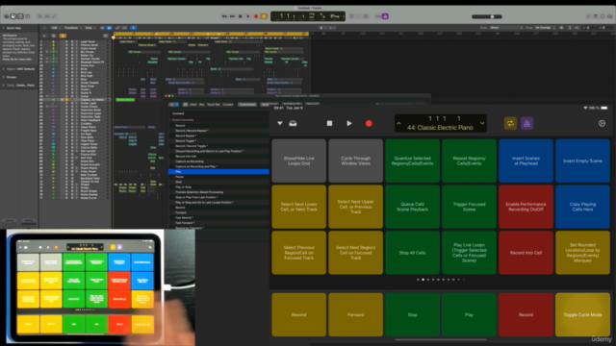Image resolution: width=616 pixels, height=346 pixels.
Task: Click the Logic Remote play triangle icon
Action: click(x=348, y=123)
